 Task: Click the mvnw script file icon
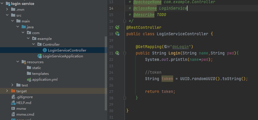(x=13, y=109)
